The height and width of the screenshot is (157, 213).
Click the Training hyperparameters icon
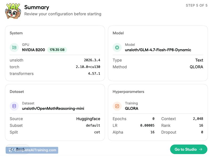(117, 106)
